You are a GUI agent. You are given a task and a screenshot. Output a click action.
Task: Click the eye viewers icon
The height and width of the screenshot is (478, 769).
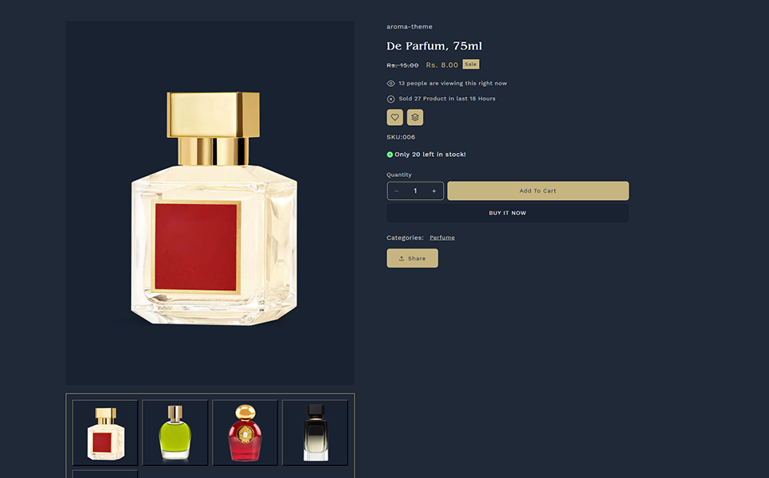click(x=391, y=84)
